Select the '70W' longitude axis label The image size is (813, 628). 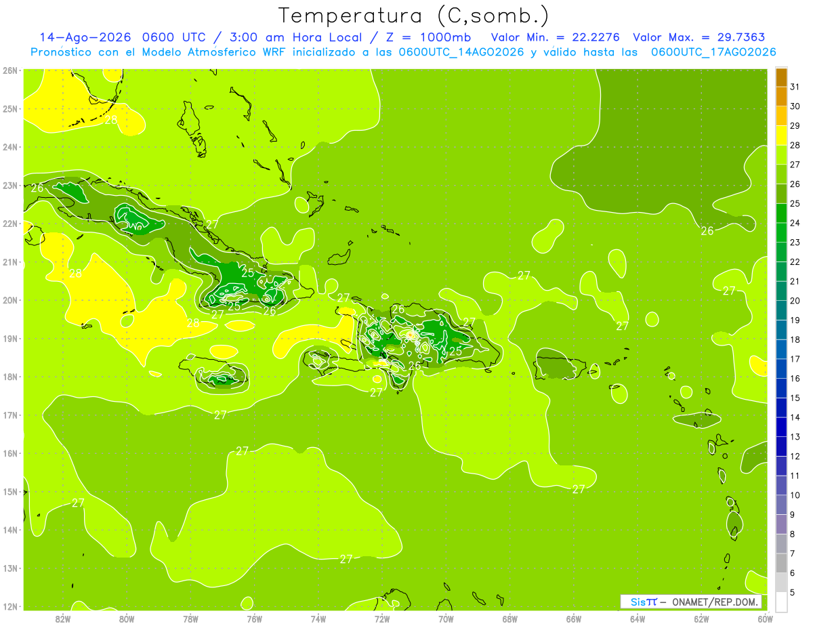[446, 619]
